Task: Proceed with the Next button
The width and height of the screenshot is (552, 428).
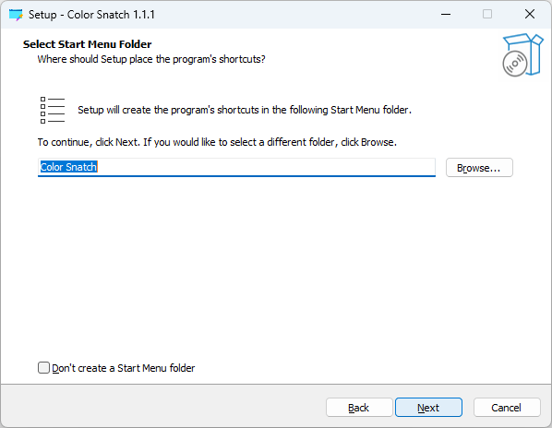Action: pos(428,408)
